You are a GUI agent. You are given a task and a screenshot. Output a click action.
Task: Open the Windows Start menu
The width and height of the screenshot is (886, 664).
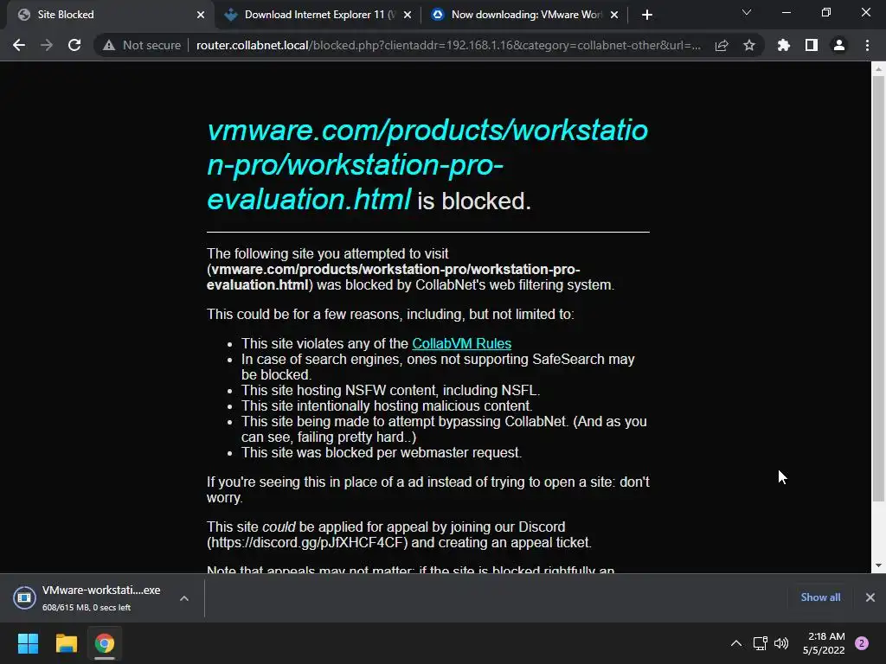[x=28, y=643]
